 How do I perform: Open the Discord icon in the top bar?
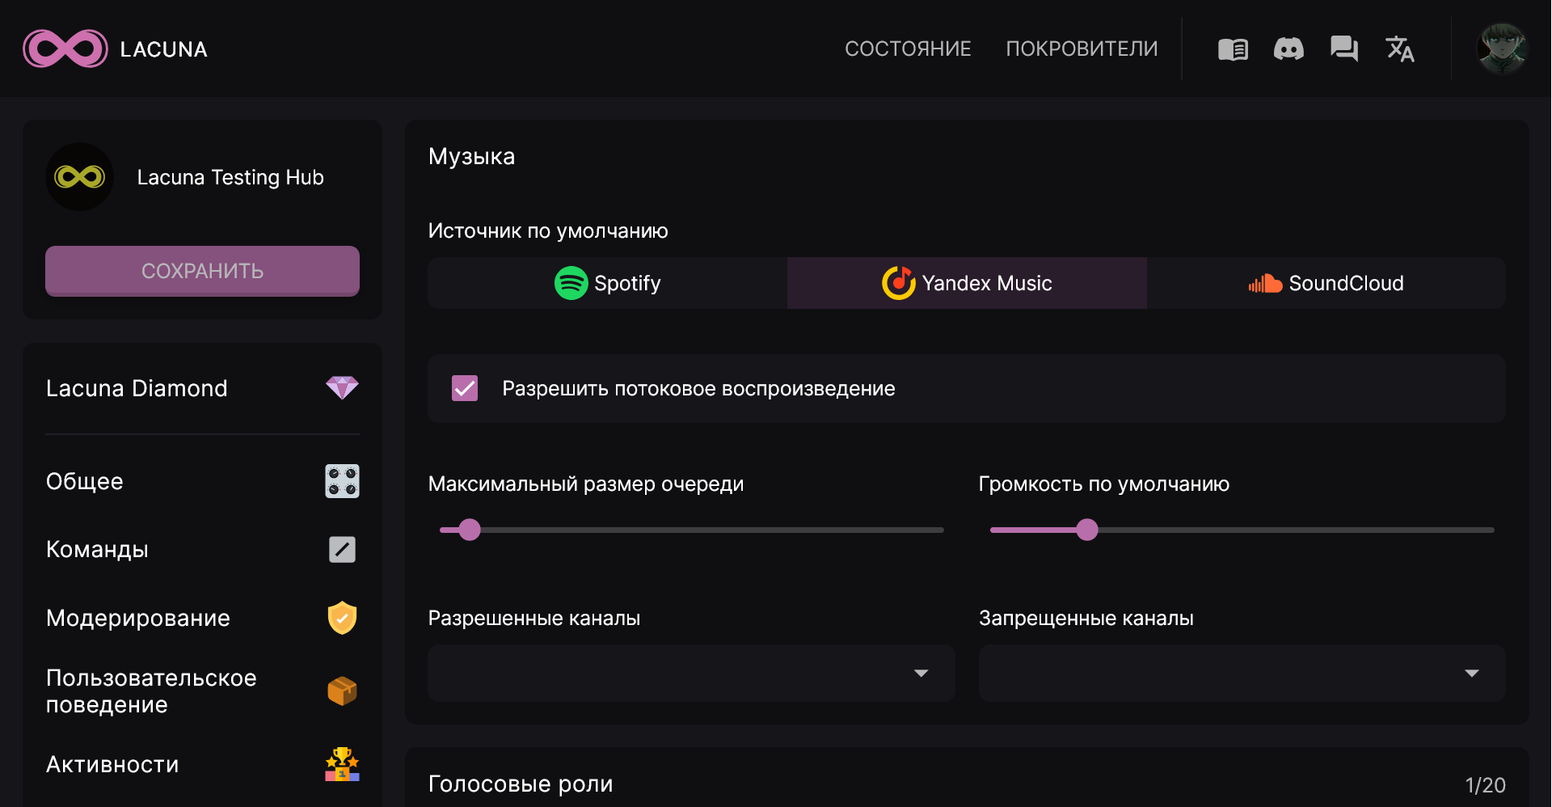pyautogui.click(x=1288, y=49)
